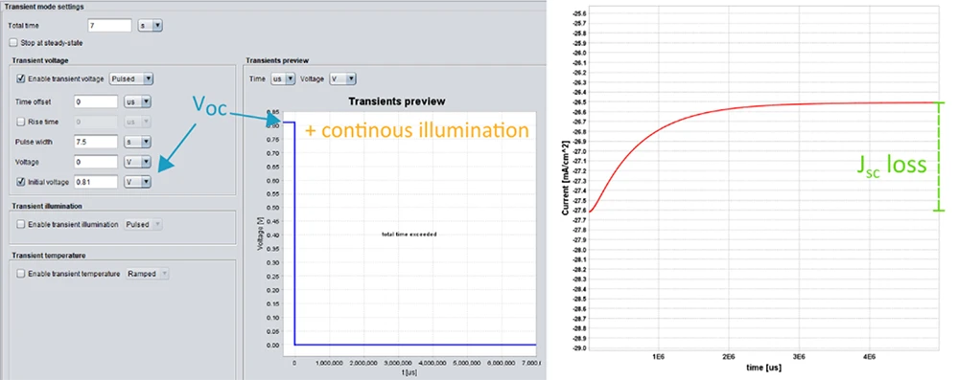Screen dimensions: 959x380
Task: Open the Voltage unit dropdown in Transients preview
Action: [x=342, y=78]
